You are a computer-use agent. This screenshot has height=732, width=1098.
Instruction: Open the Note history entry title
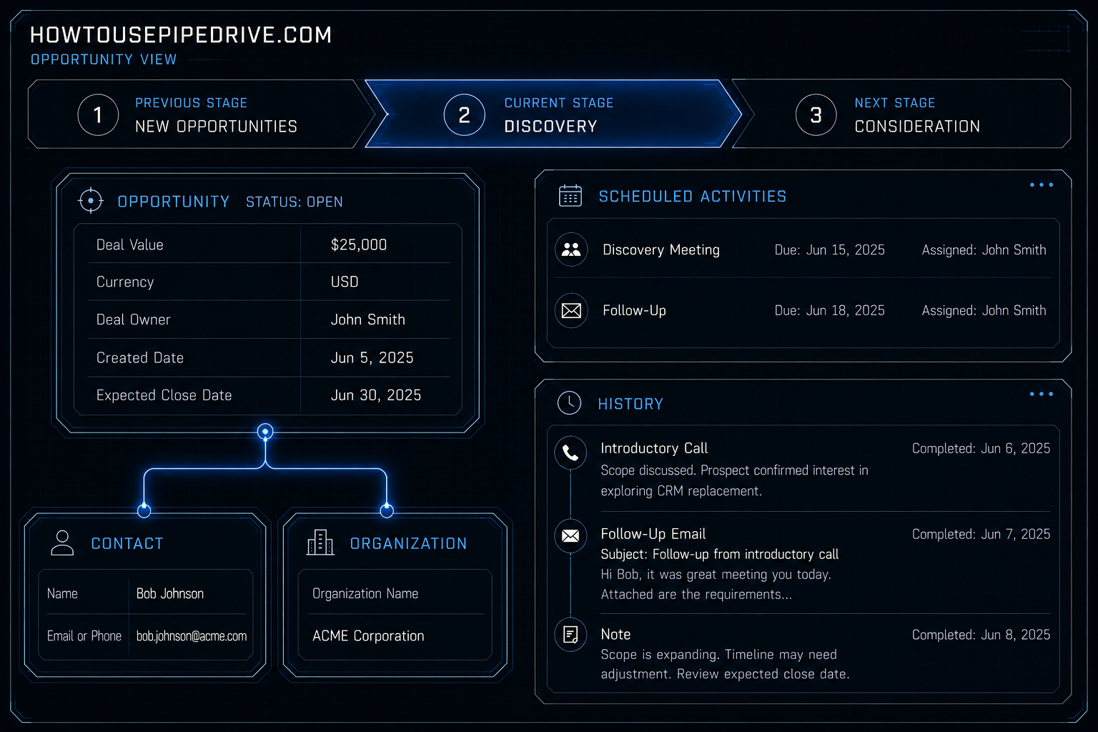coord(615,634)
